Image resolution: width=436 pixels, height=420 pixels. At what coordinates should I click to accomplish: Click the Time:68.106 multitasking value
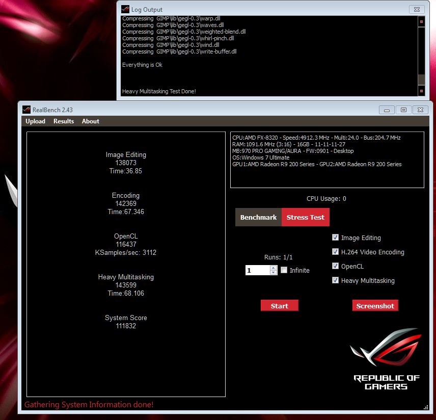pyautogui.click(x=126, y=293)
